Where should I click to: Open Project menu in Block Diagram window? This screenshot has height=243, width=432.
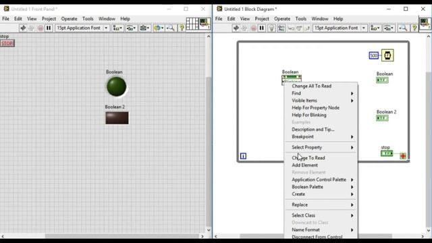tap(262, 19)
